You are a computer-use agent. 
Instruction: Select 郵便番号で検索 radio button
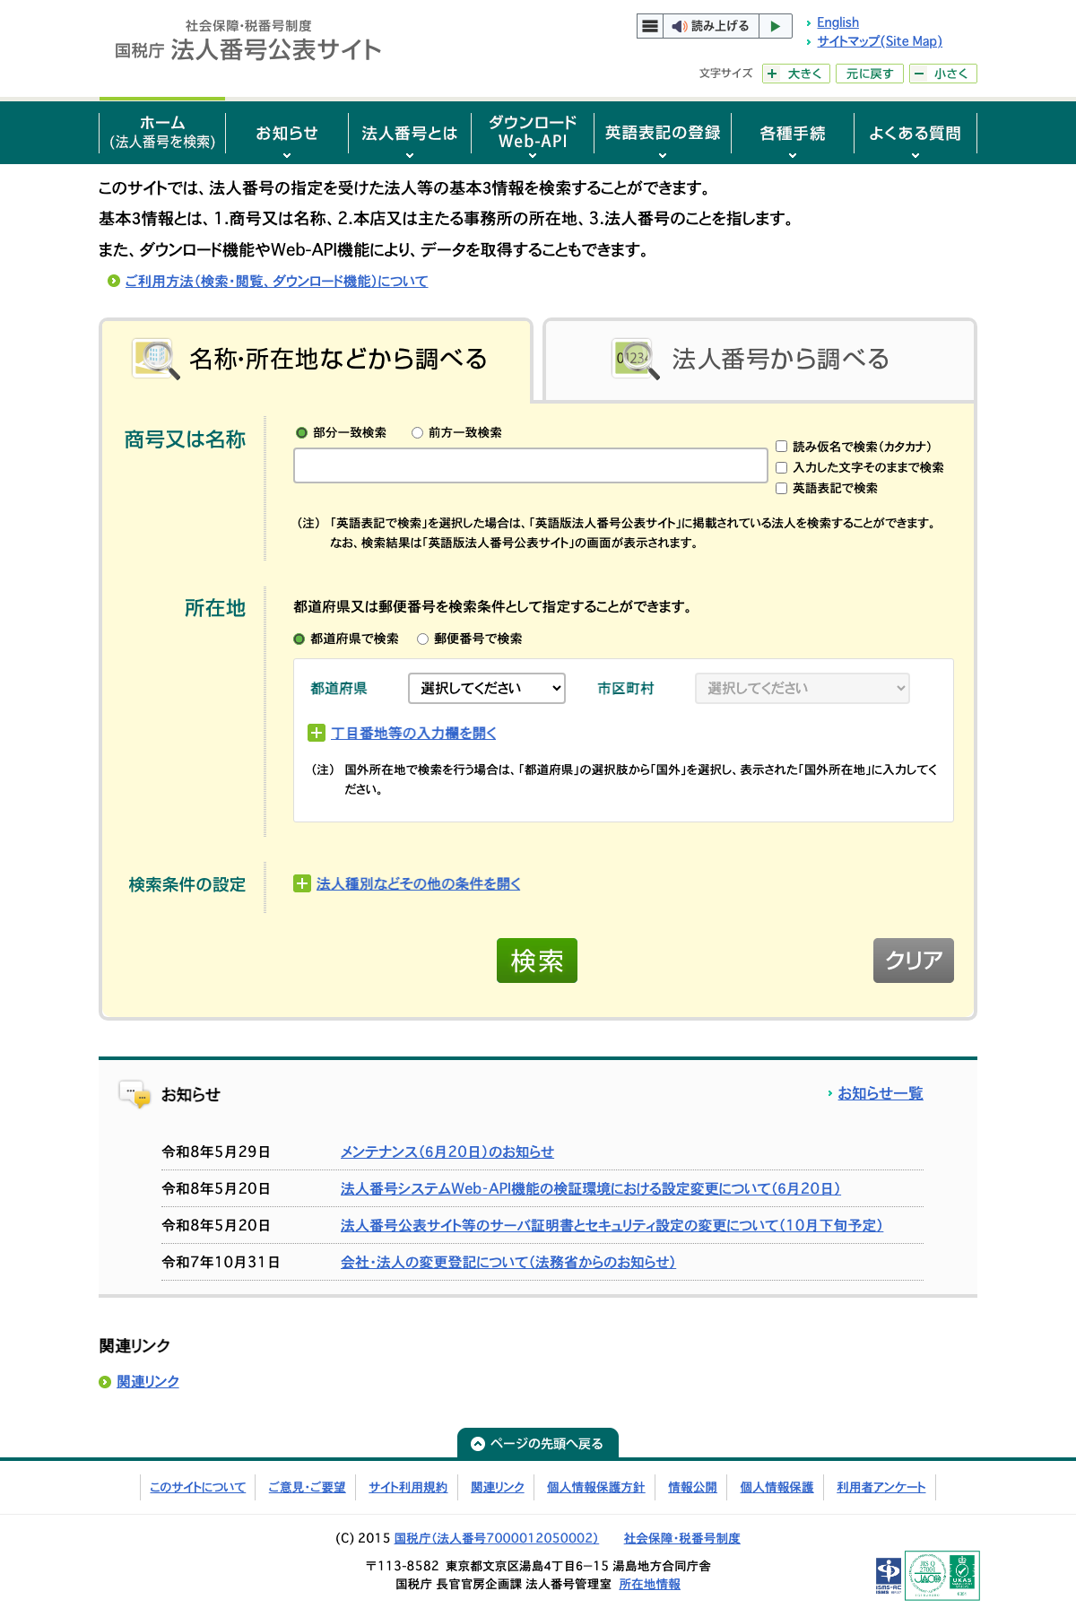pos(422,639)
